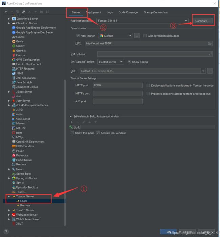This screenshot has width=220, height=237.
Task: Click the Google App Engine Deployment icon
Action: tap(14, 28)
